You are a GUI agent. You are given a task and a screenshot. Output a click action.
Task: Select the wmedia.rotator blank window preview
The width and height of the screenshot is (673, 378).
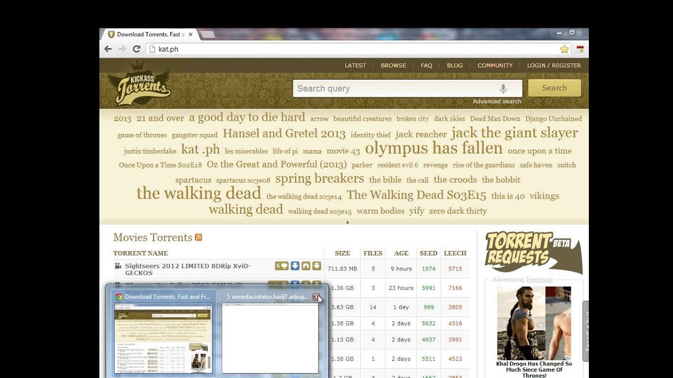pos(270,338)
